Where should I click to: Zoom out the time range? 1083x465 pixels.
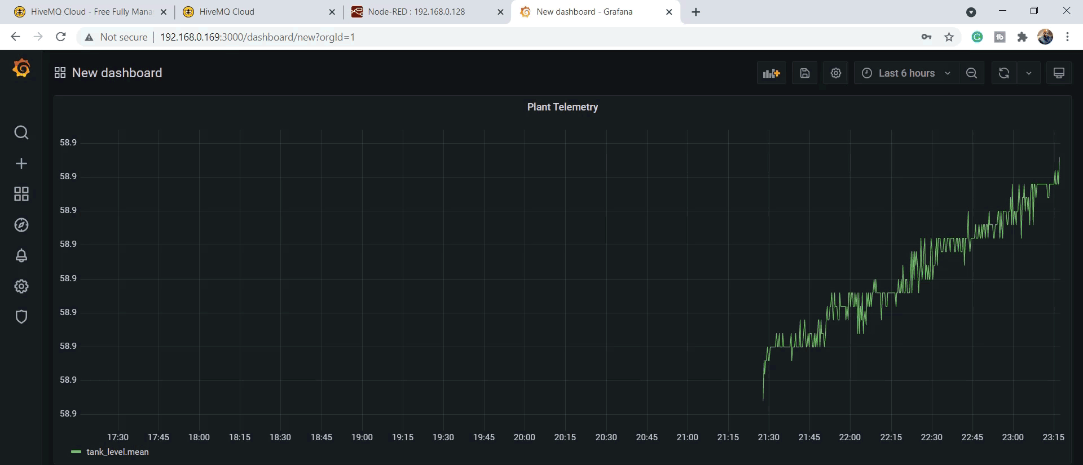tap(971, 73)
